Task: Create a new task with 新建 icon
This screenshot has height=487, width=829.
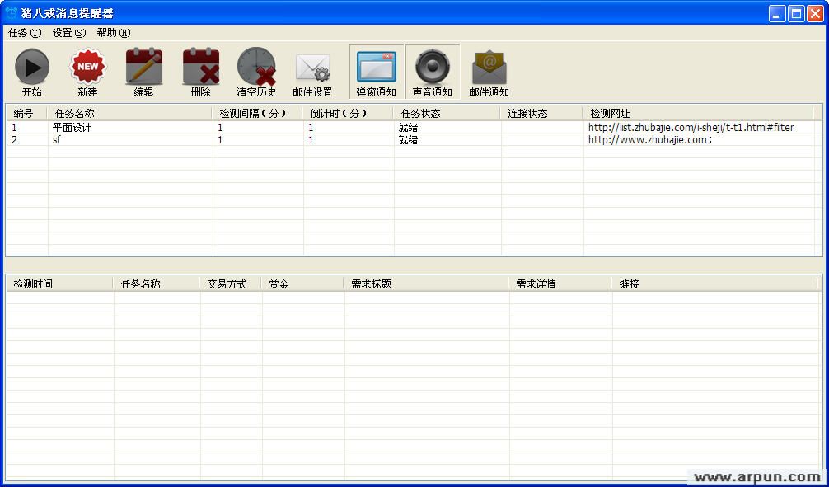Action: click(x=87, y=68)
